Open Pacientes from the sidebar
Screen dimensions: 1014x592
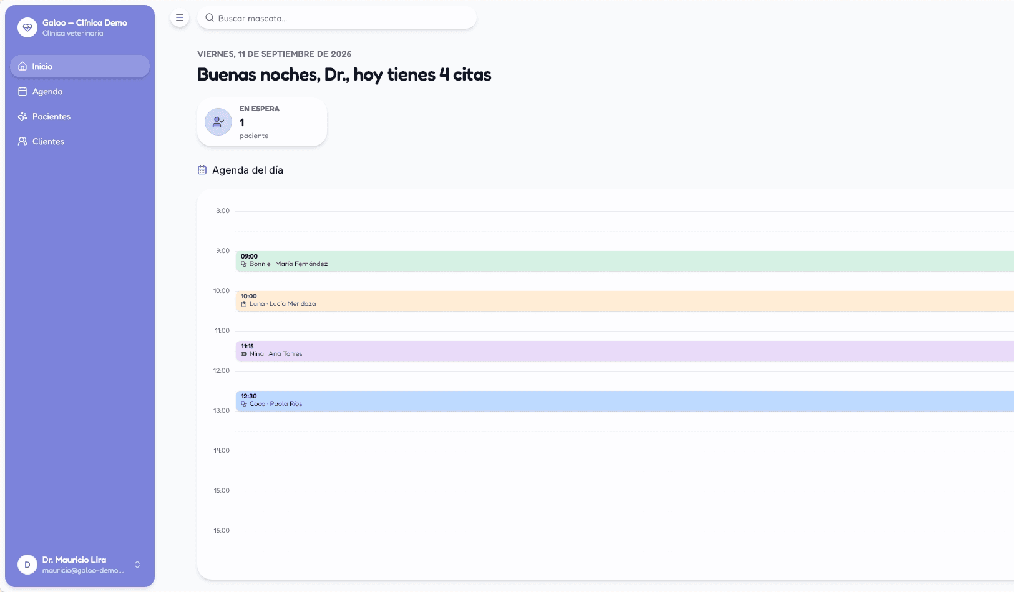point(80,116)
